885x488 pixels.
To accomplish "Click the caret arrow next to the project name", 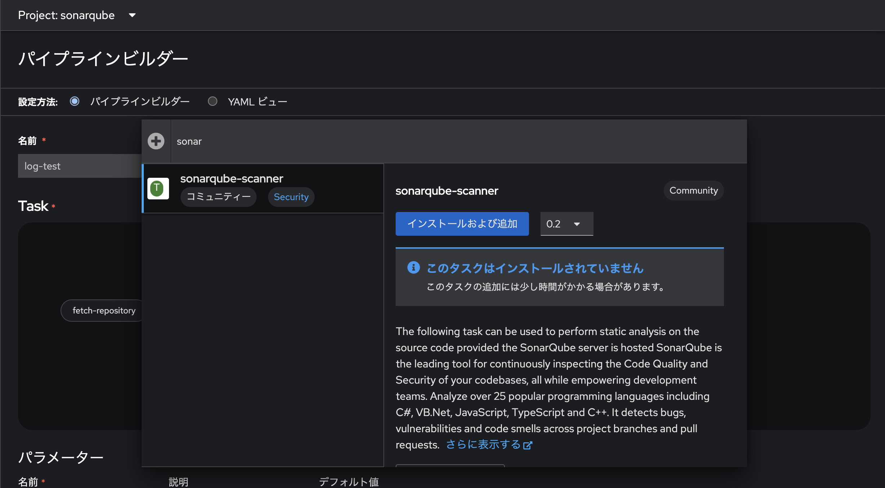I will (132, 15).
